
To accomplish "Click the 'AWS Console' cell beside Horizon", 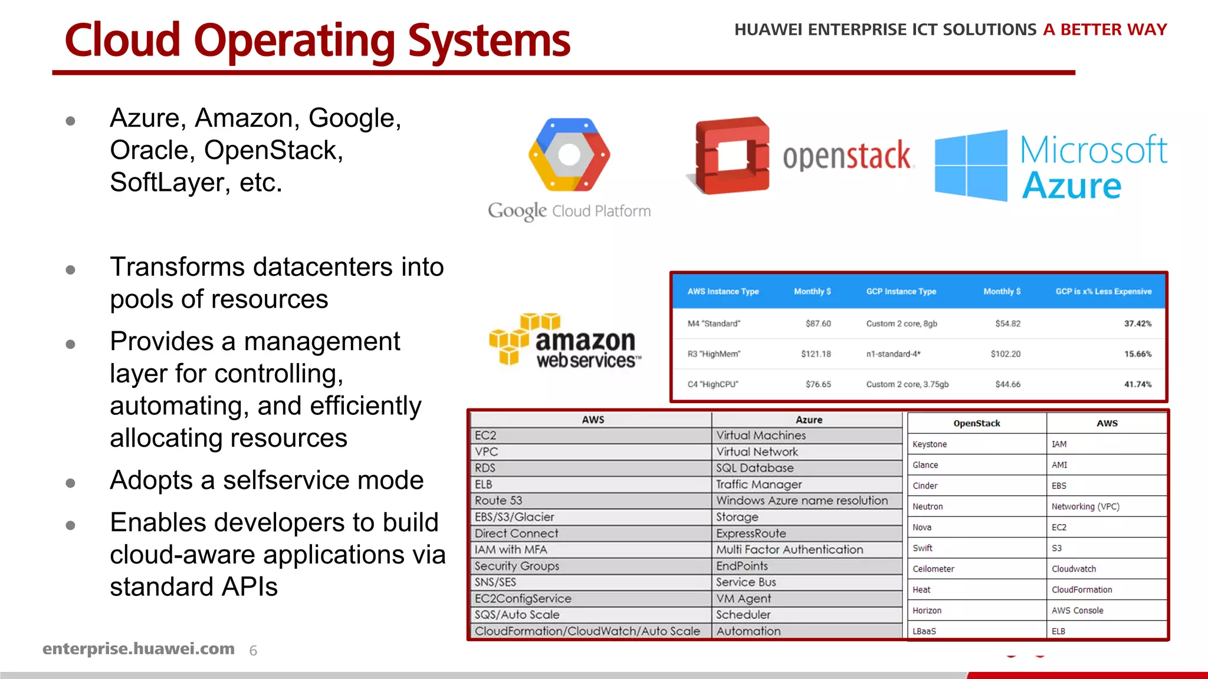I will (x=1107, y=611).
